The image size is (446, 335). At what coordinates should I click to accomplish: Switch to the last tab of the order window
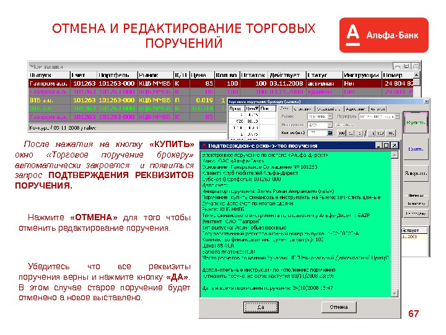pyautogui.click(x=378, y=109)
